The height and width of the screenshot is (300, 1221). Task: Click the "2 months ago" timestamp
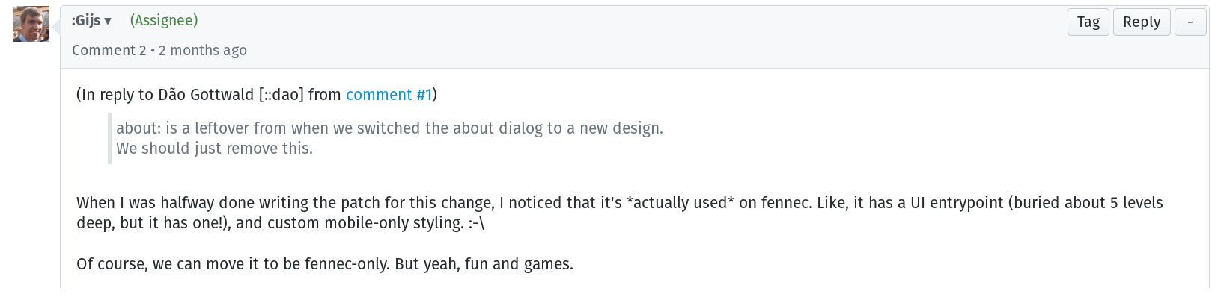coord(203,50)
